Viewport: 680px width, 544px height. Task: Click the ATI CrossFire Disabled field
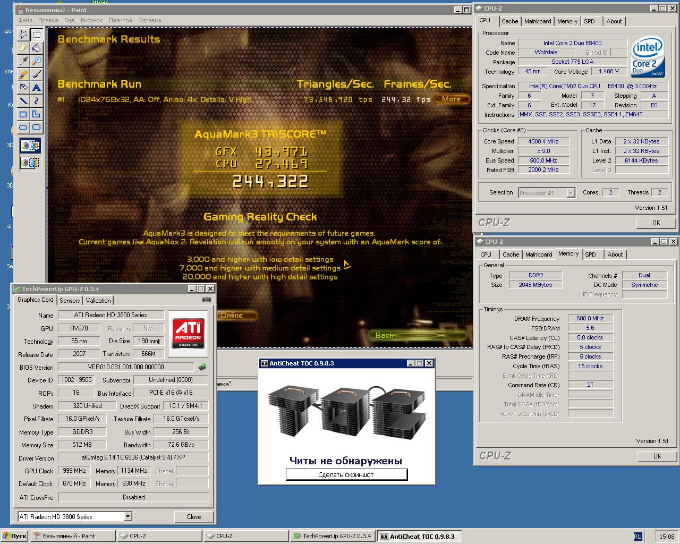(133, 497)
